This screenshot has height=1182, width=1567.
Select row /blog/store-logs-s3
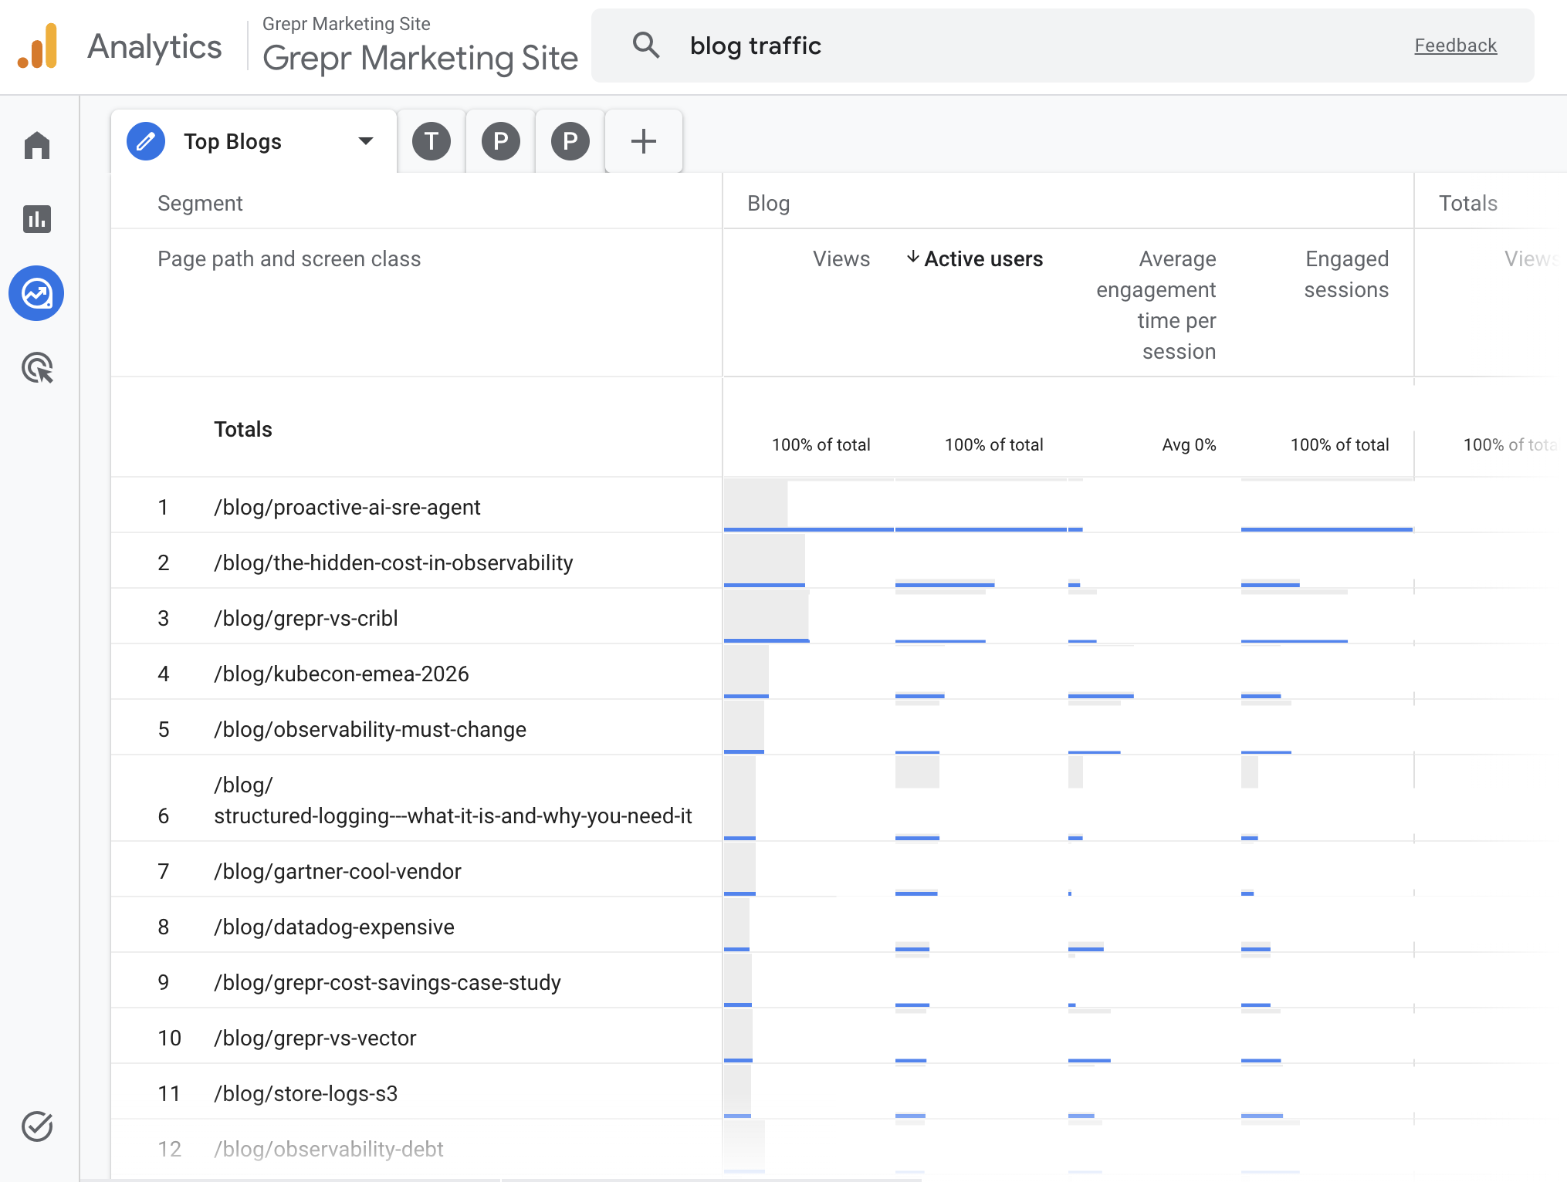(306, 1093)
